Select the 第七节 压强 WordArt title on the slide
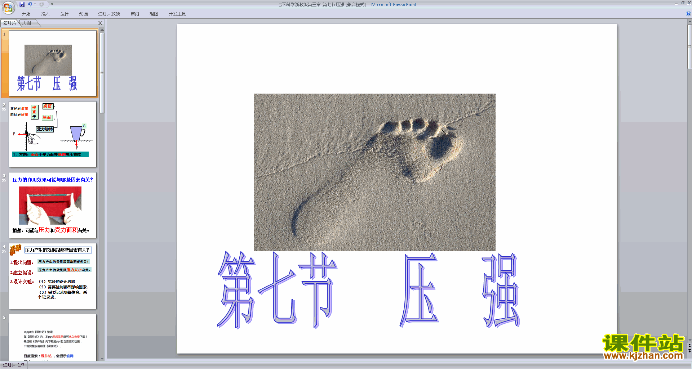The image size is (692, 369). click(x=368, y=290)
